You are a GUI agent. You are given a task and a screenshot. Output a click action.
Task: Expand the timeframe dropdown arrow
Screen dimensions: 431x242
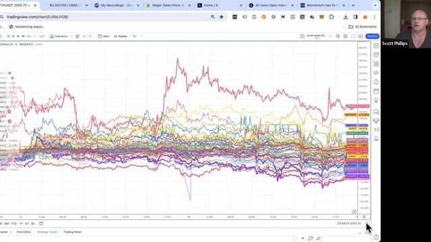tap(34, 36)
